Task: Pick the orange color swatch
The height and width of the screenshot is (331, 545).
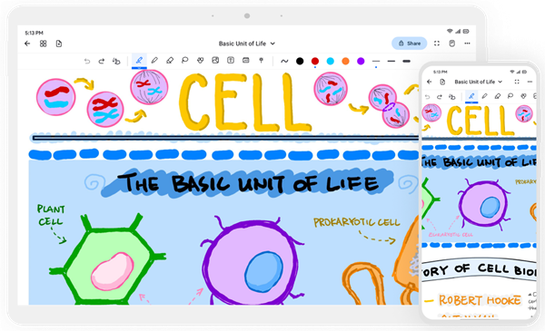Action: (x=345, y=61)
